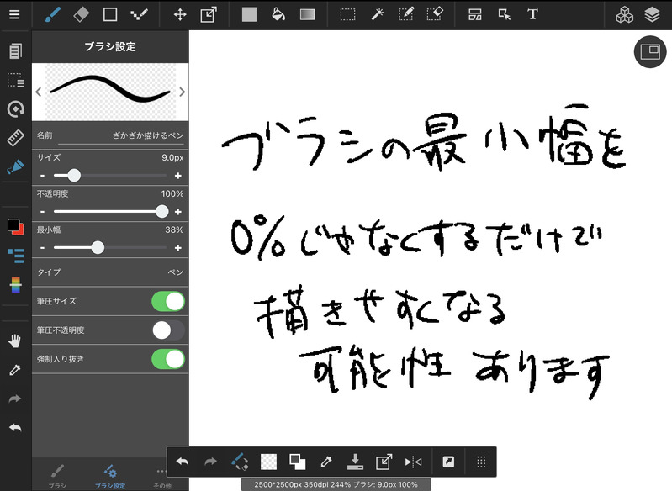Show next brush preview with right chevron
The height and width of the screenshot is (491, 672).
(183, 92)
